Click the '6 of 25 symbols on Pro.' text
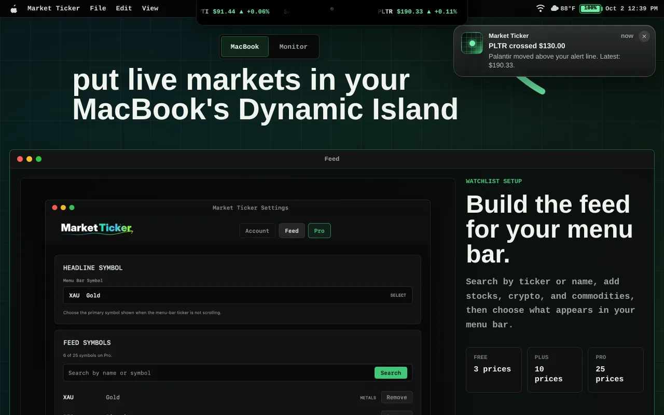The width and height of the screenshot is (664, 415). 88,355
